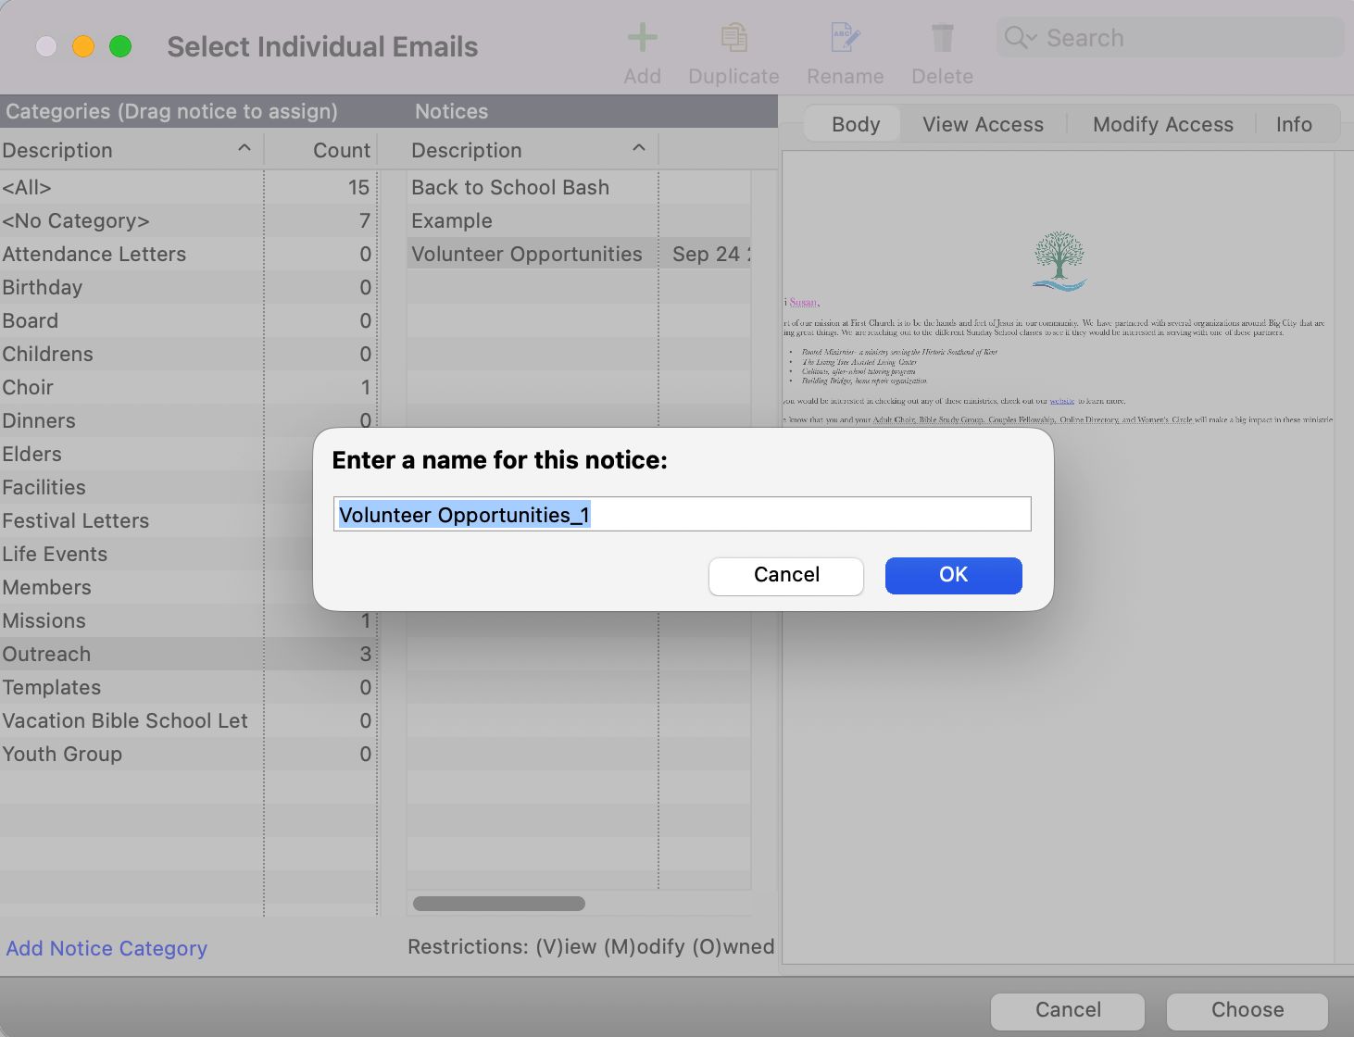Click the notice name text field

click(x=683, y=514)
